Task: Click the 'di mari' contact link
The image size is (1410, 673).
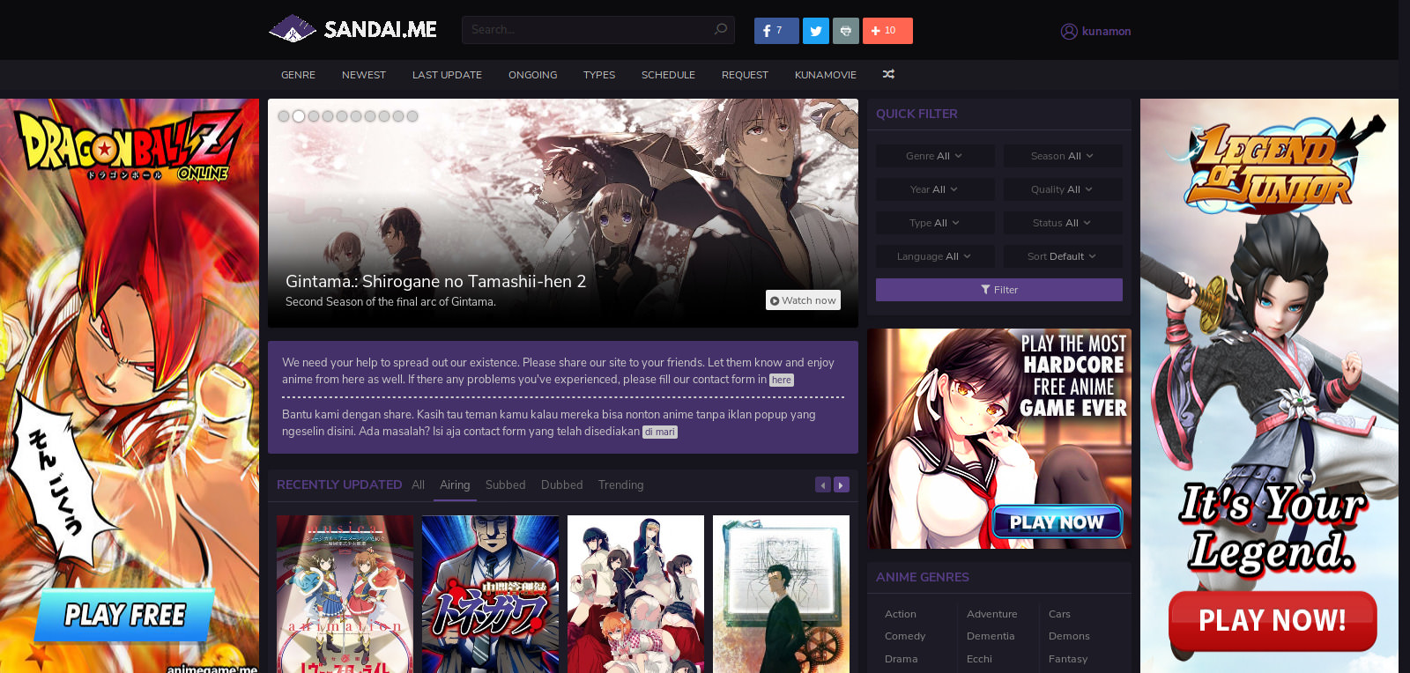Action: click(659, 432)
